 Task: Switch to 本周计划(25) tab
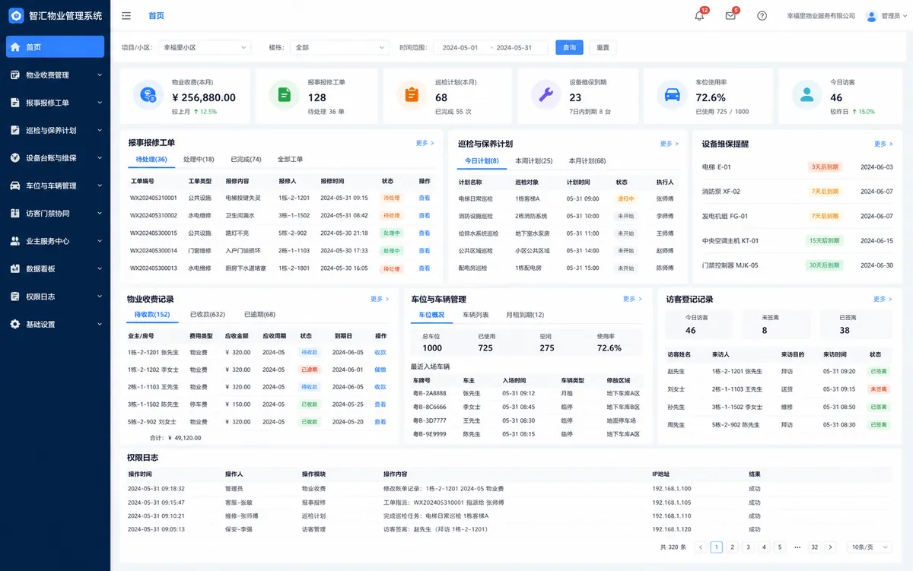pos(534,161)
